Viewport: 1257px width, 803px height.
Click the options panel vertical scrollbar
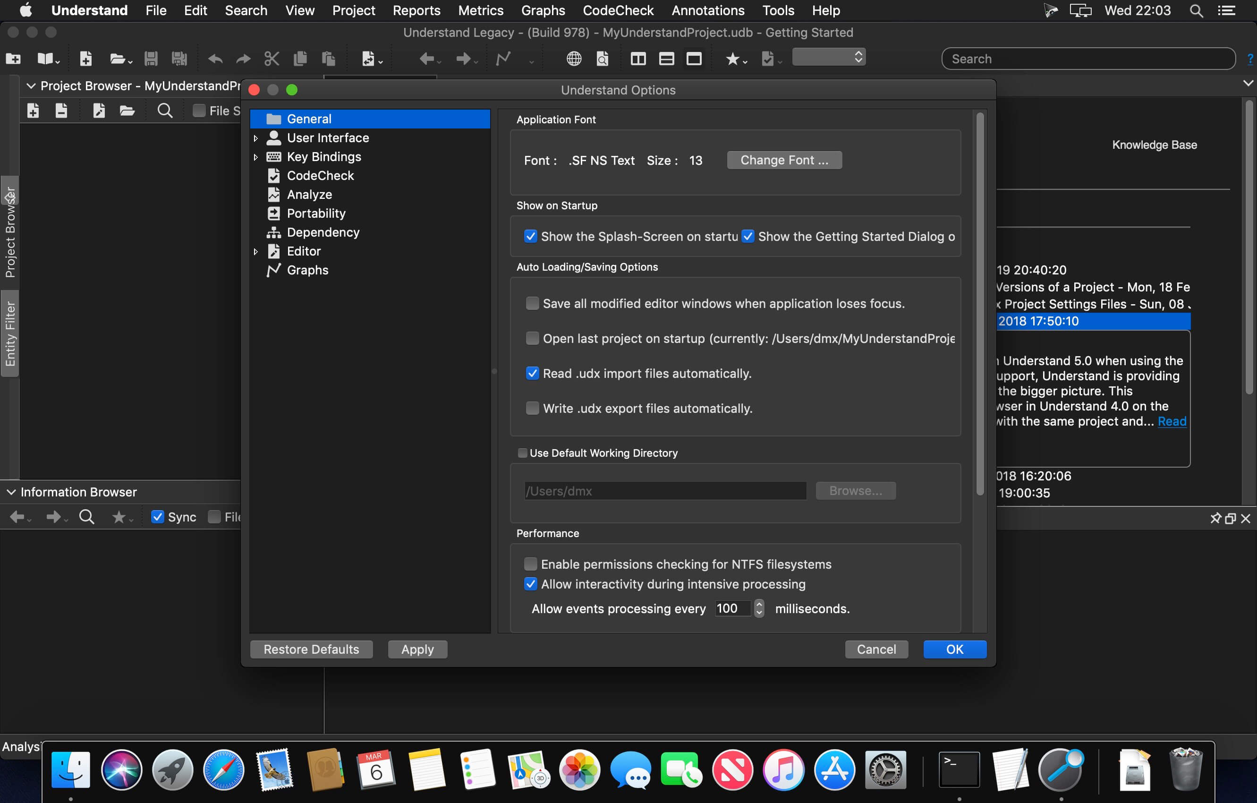980,303
